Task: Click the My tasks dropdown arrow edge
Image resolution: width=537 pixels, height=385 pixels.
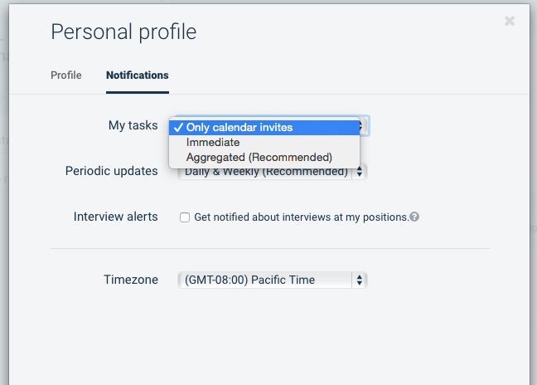Action: point(364,125)
